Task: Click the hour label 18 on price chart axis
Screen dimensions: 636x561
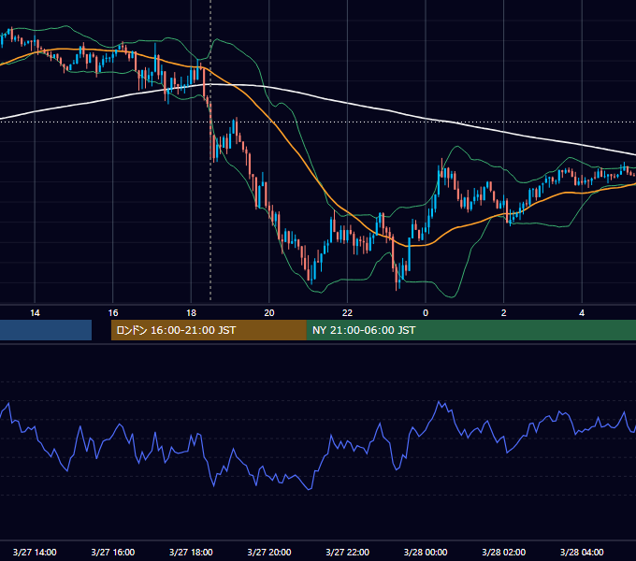Action: pyautogui.click(x=191, y=313)
